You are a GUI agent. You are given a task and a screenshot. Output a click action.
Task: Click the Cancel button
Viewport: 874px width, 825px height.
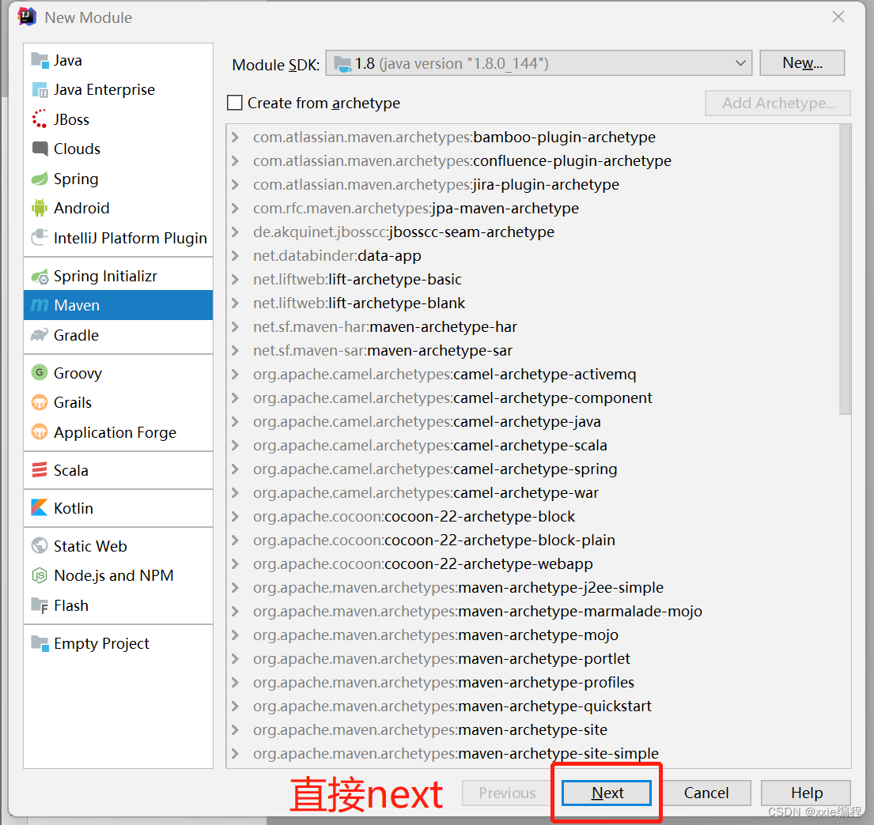pyautogui.click(x=706, y=792)
